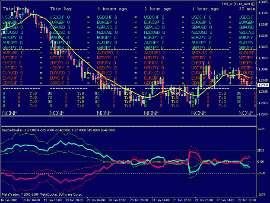
Task: Click the 22 Jan 12:00 time label
Action: pos(247,200)
